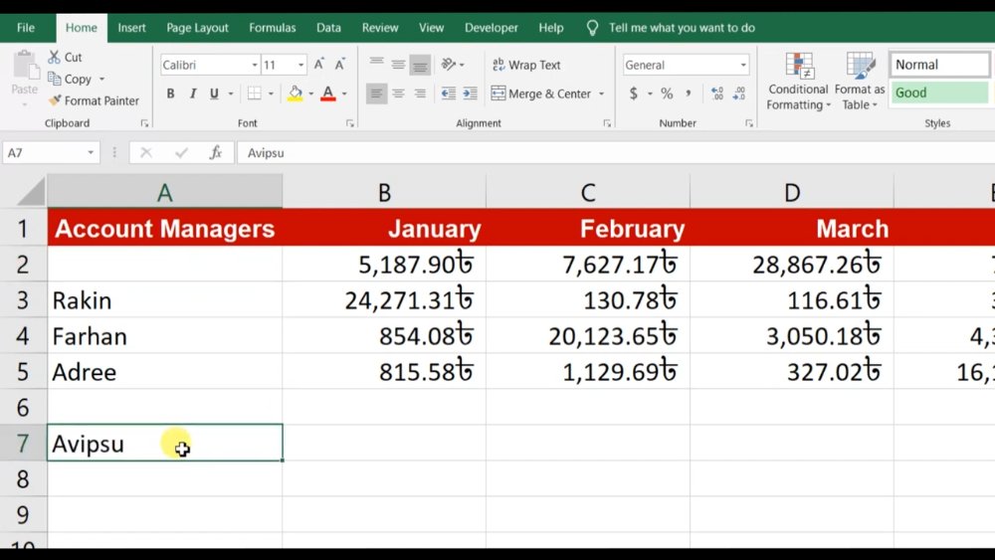Click the Copy icon
995x560 pixels.
[55, 79]
